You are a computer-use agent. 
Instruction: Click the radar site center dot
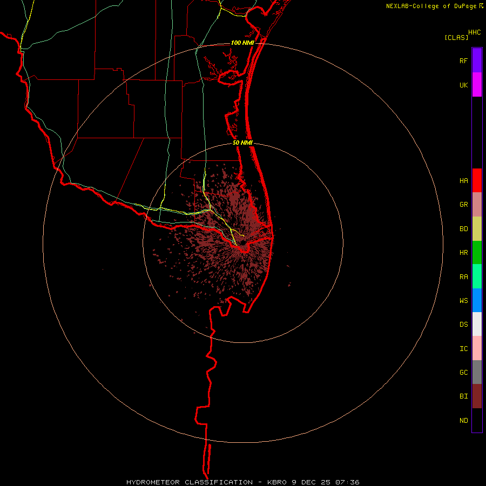point(244,242)
